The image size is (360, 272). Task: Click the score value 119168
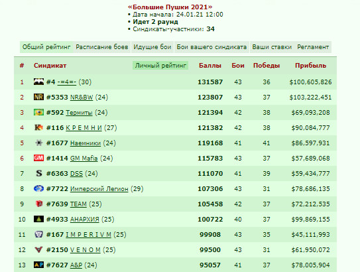tap(210, 143)
